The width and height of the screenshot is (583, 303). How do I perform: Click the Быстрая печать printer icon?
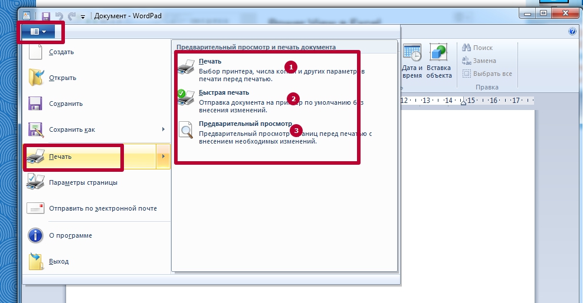(185, 97)
